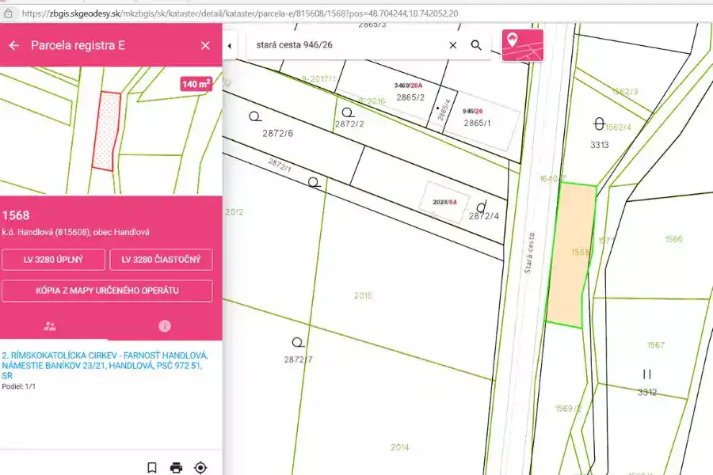The width and height of the screenshot is (713, 475).
Task: Click the browser address bar URL
Action: click(x=238, y=13)
